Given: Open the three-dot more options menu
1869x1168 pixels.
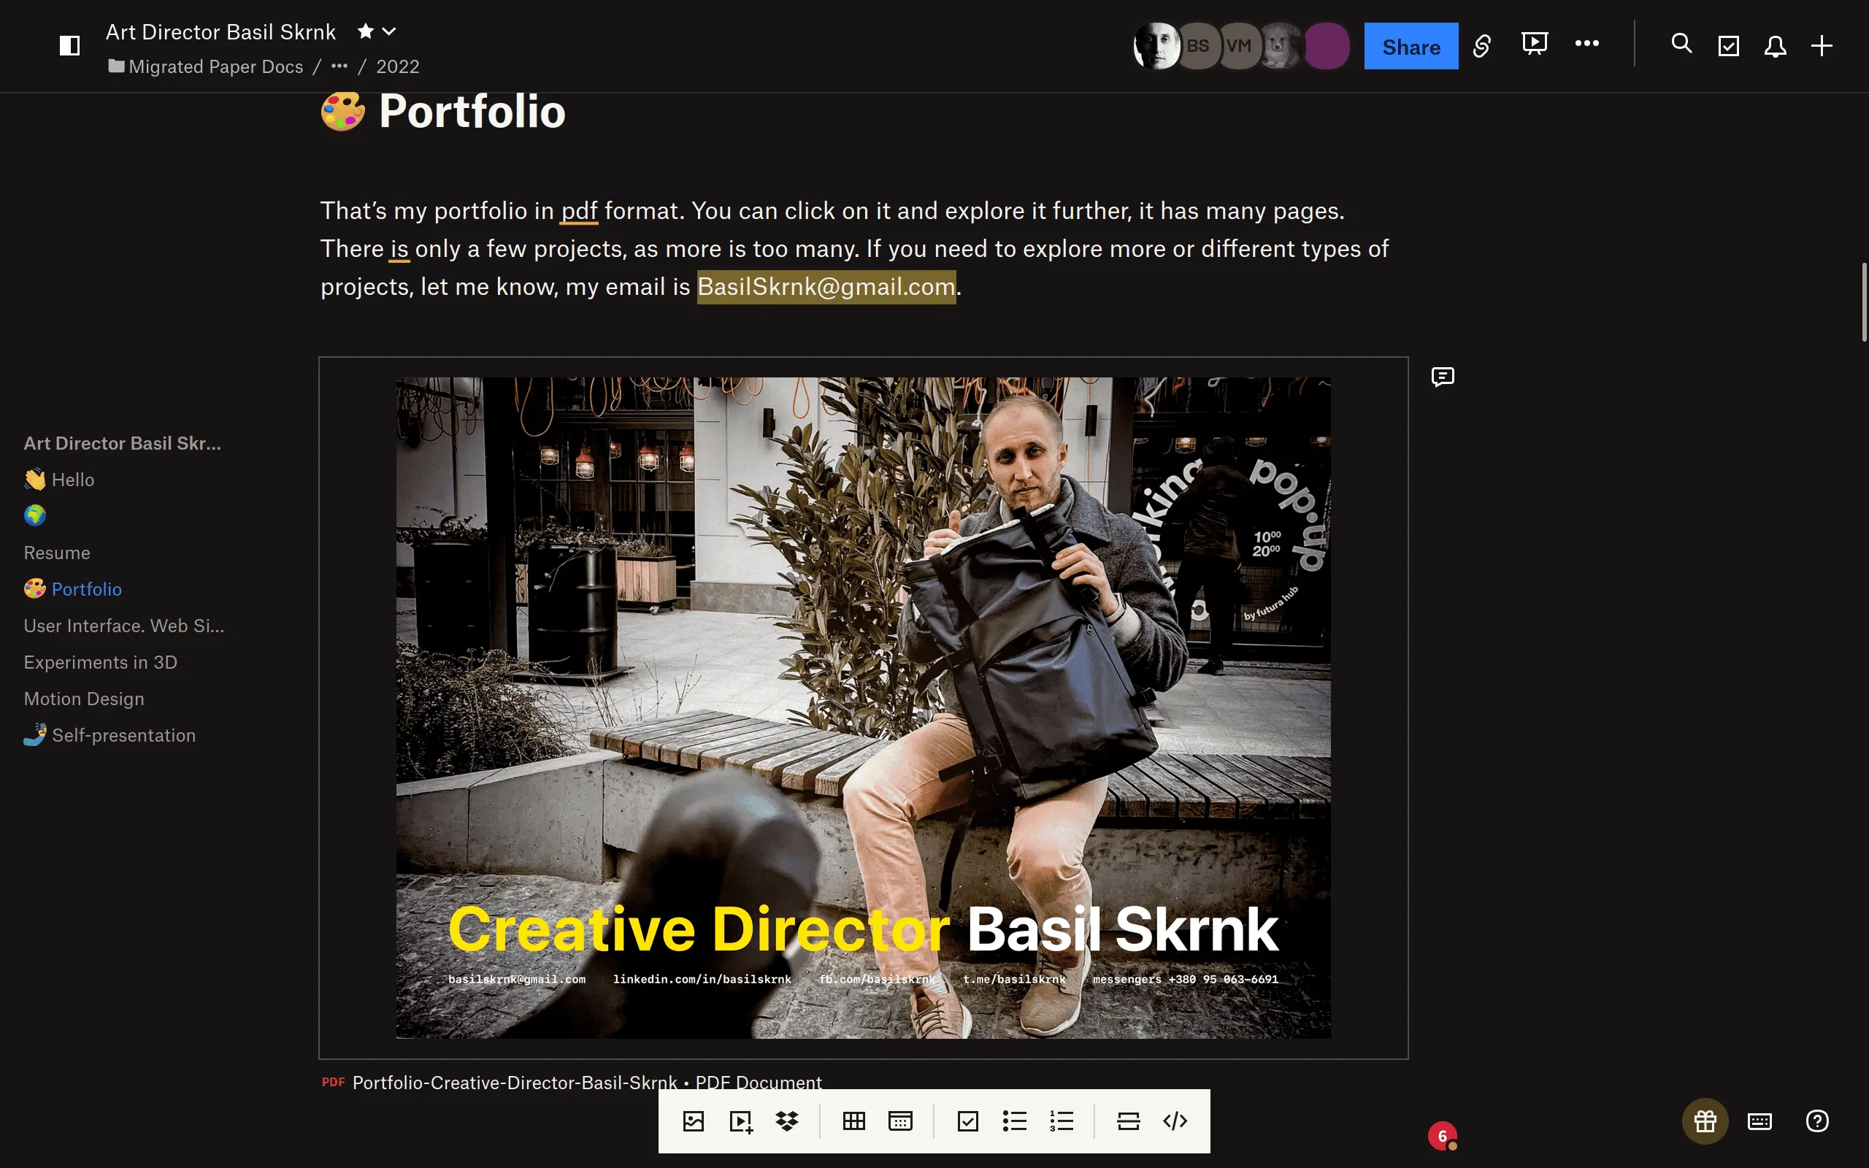Looking at the screenshot, I should pos(1586,43).
